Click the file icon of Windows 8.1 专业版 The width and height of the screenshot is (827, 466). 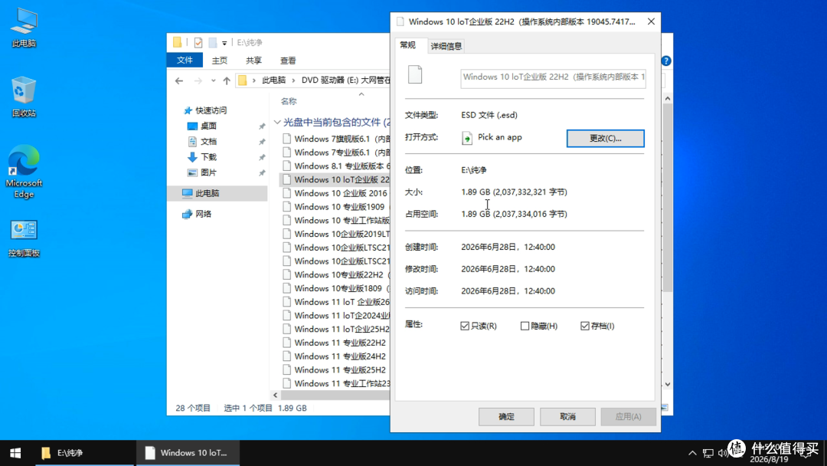286,166
